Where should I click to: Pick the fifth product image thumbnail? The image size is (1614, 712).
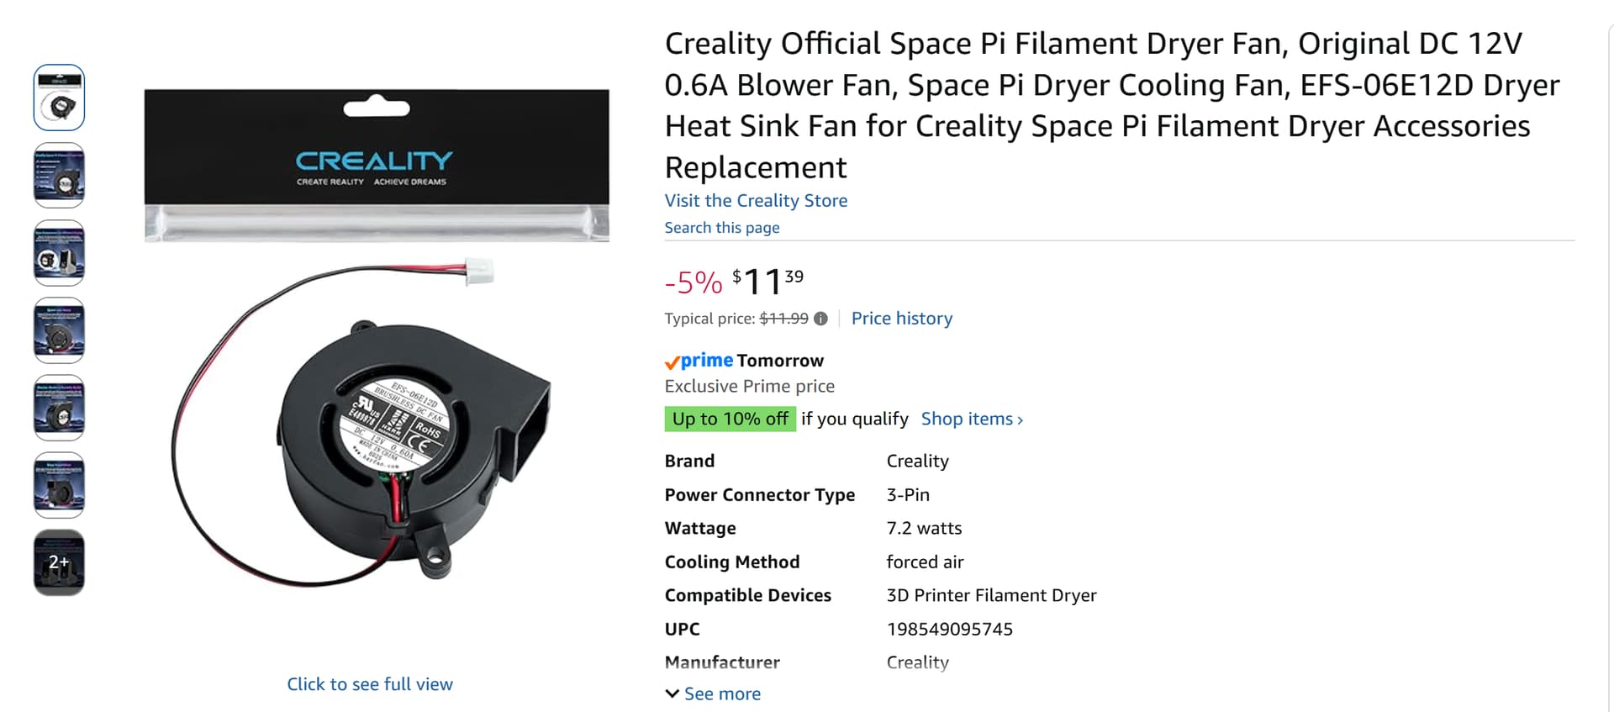pos(59,408)
